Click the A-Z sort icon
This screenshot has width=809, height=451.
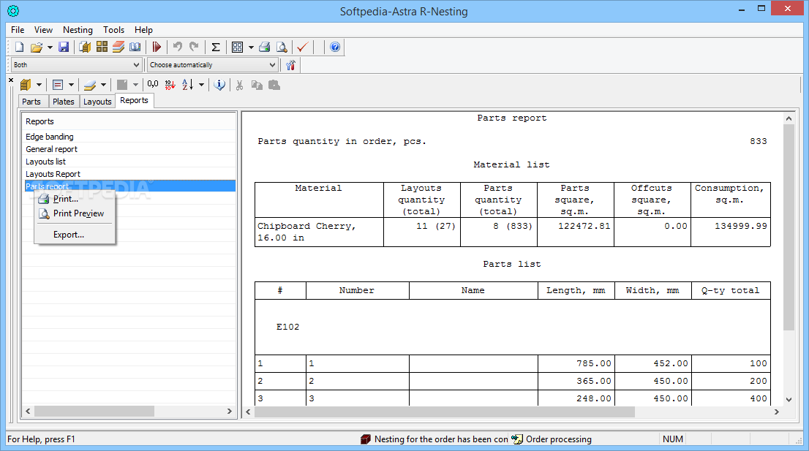coord(188,85)
